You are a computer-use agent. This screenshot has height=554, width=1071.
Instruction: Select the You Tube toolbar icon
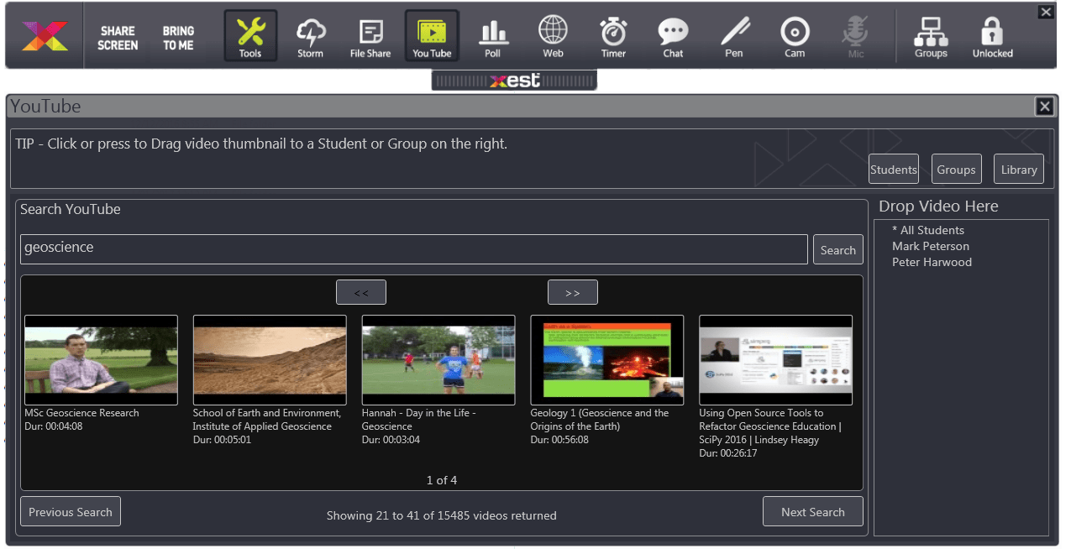click(432, 35)
